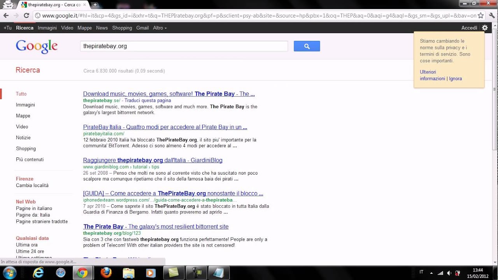Select Pagine in italiano filter
Screen dimensions: 498x280
point(34,208)
